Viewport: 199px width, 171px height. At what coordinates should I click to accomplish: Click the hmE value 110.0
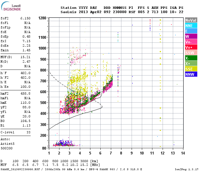(25, 103)
